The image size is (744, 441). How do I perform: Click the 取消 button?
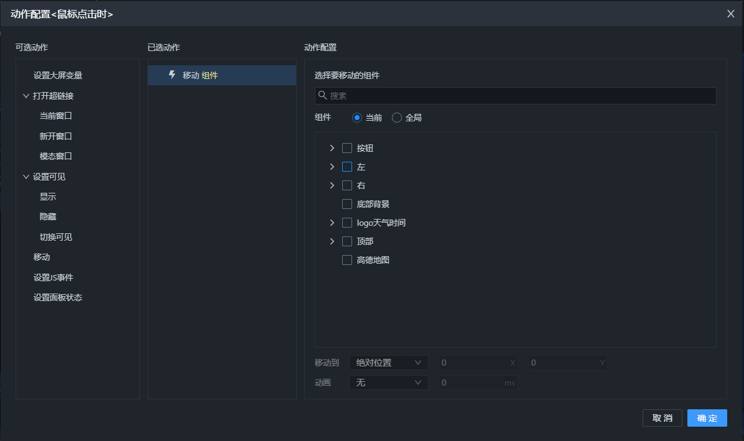pyautogui.click(x=662, y=418)
